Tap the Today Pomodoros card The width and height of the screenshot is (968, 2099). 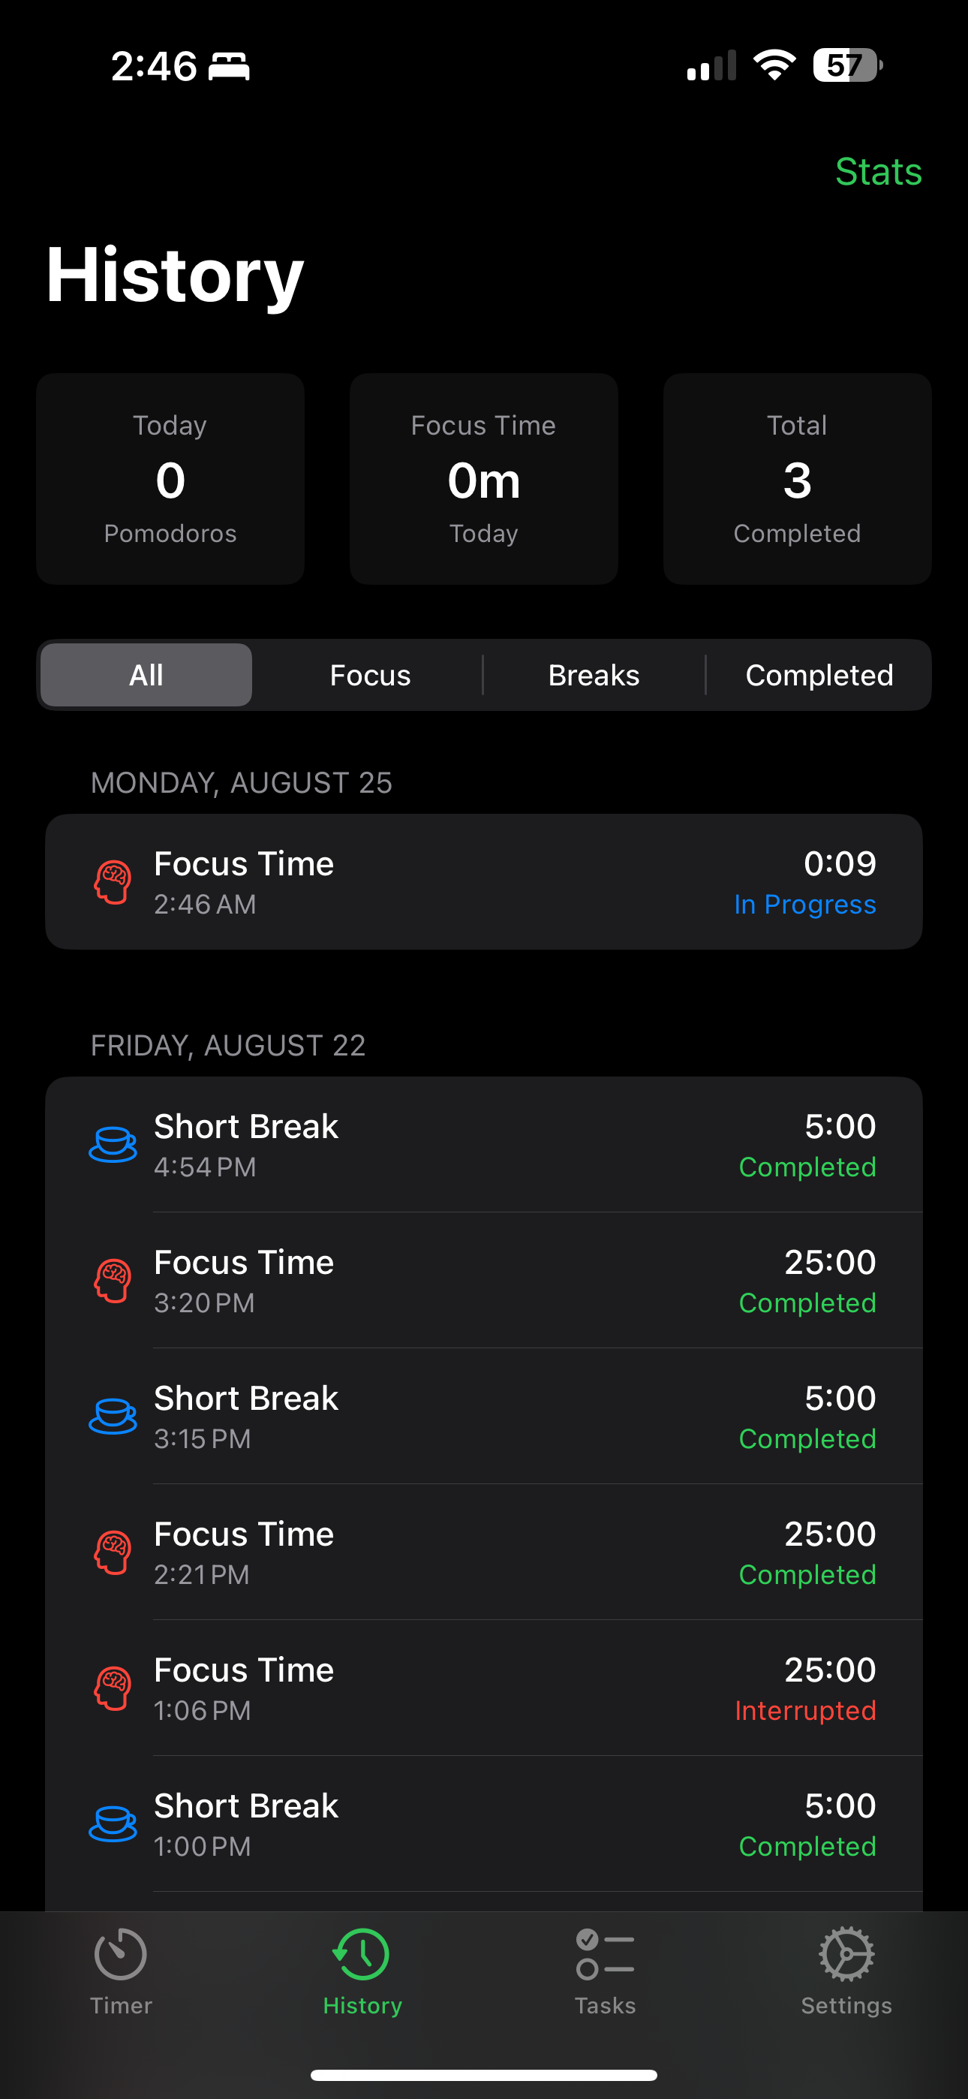point(170,478)
